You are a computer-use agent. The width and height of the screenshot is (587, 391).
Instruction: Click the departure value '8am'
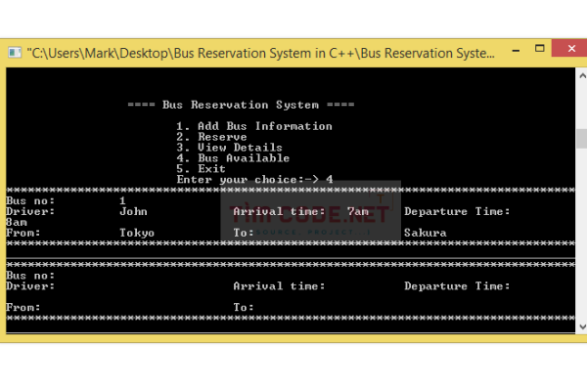pos(17,222)
